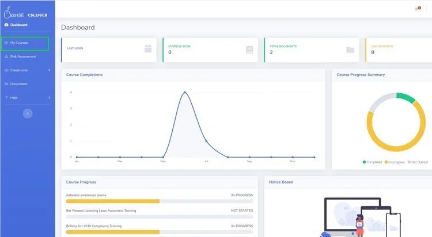Go to Risk Assessment page

23,56
